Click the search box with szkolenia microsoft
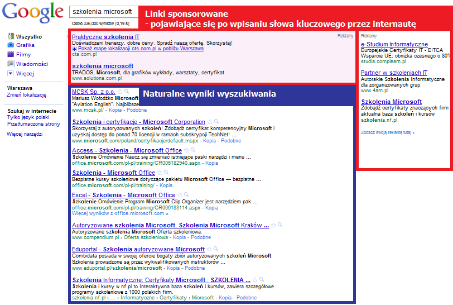 pos(104,12)
